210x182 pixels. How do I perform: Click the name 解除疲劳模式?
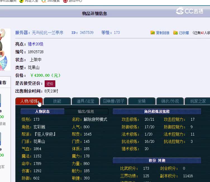click(95, 119)
